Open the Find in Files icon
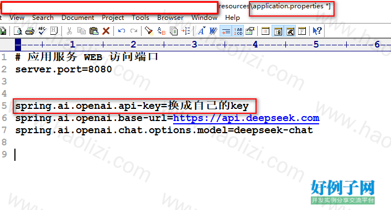This screenshot has width=391, height=210. pyautogui.click(x=174, y=31)
